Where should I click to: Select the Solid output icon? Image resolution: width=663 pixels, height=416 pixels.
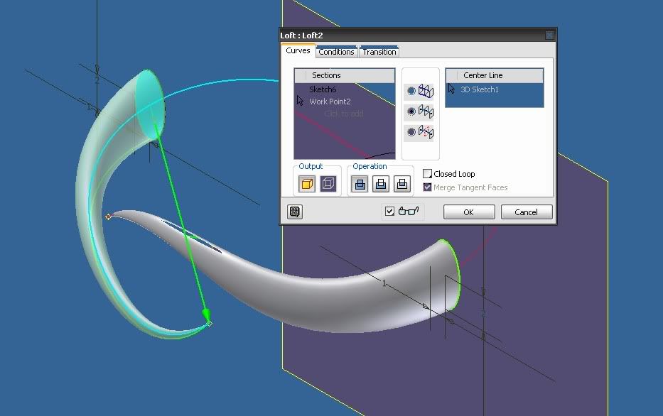coord(307,184)
